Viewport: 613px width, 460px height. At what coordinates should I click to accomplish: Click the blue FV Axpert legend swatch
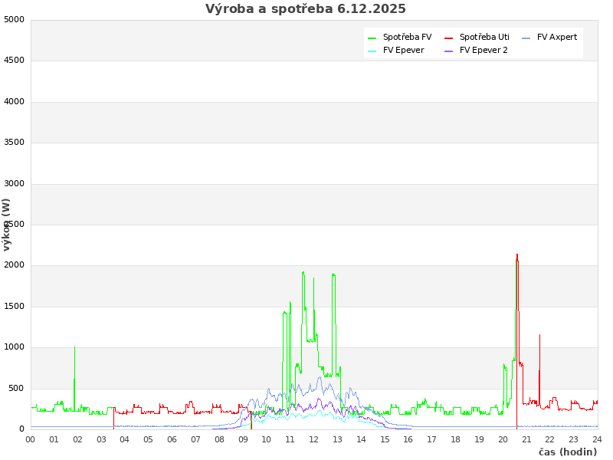[x=526, y=38]
